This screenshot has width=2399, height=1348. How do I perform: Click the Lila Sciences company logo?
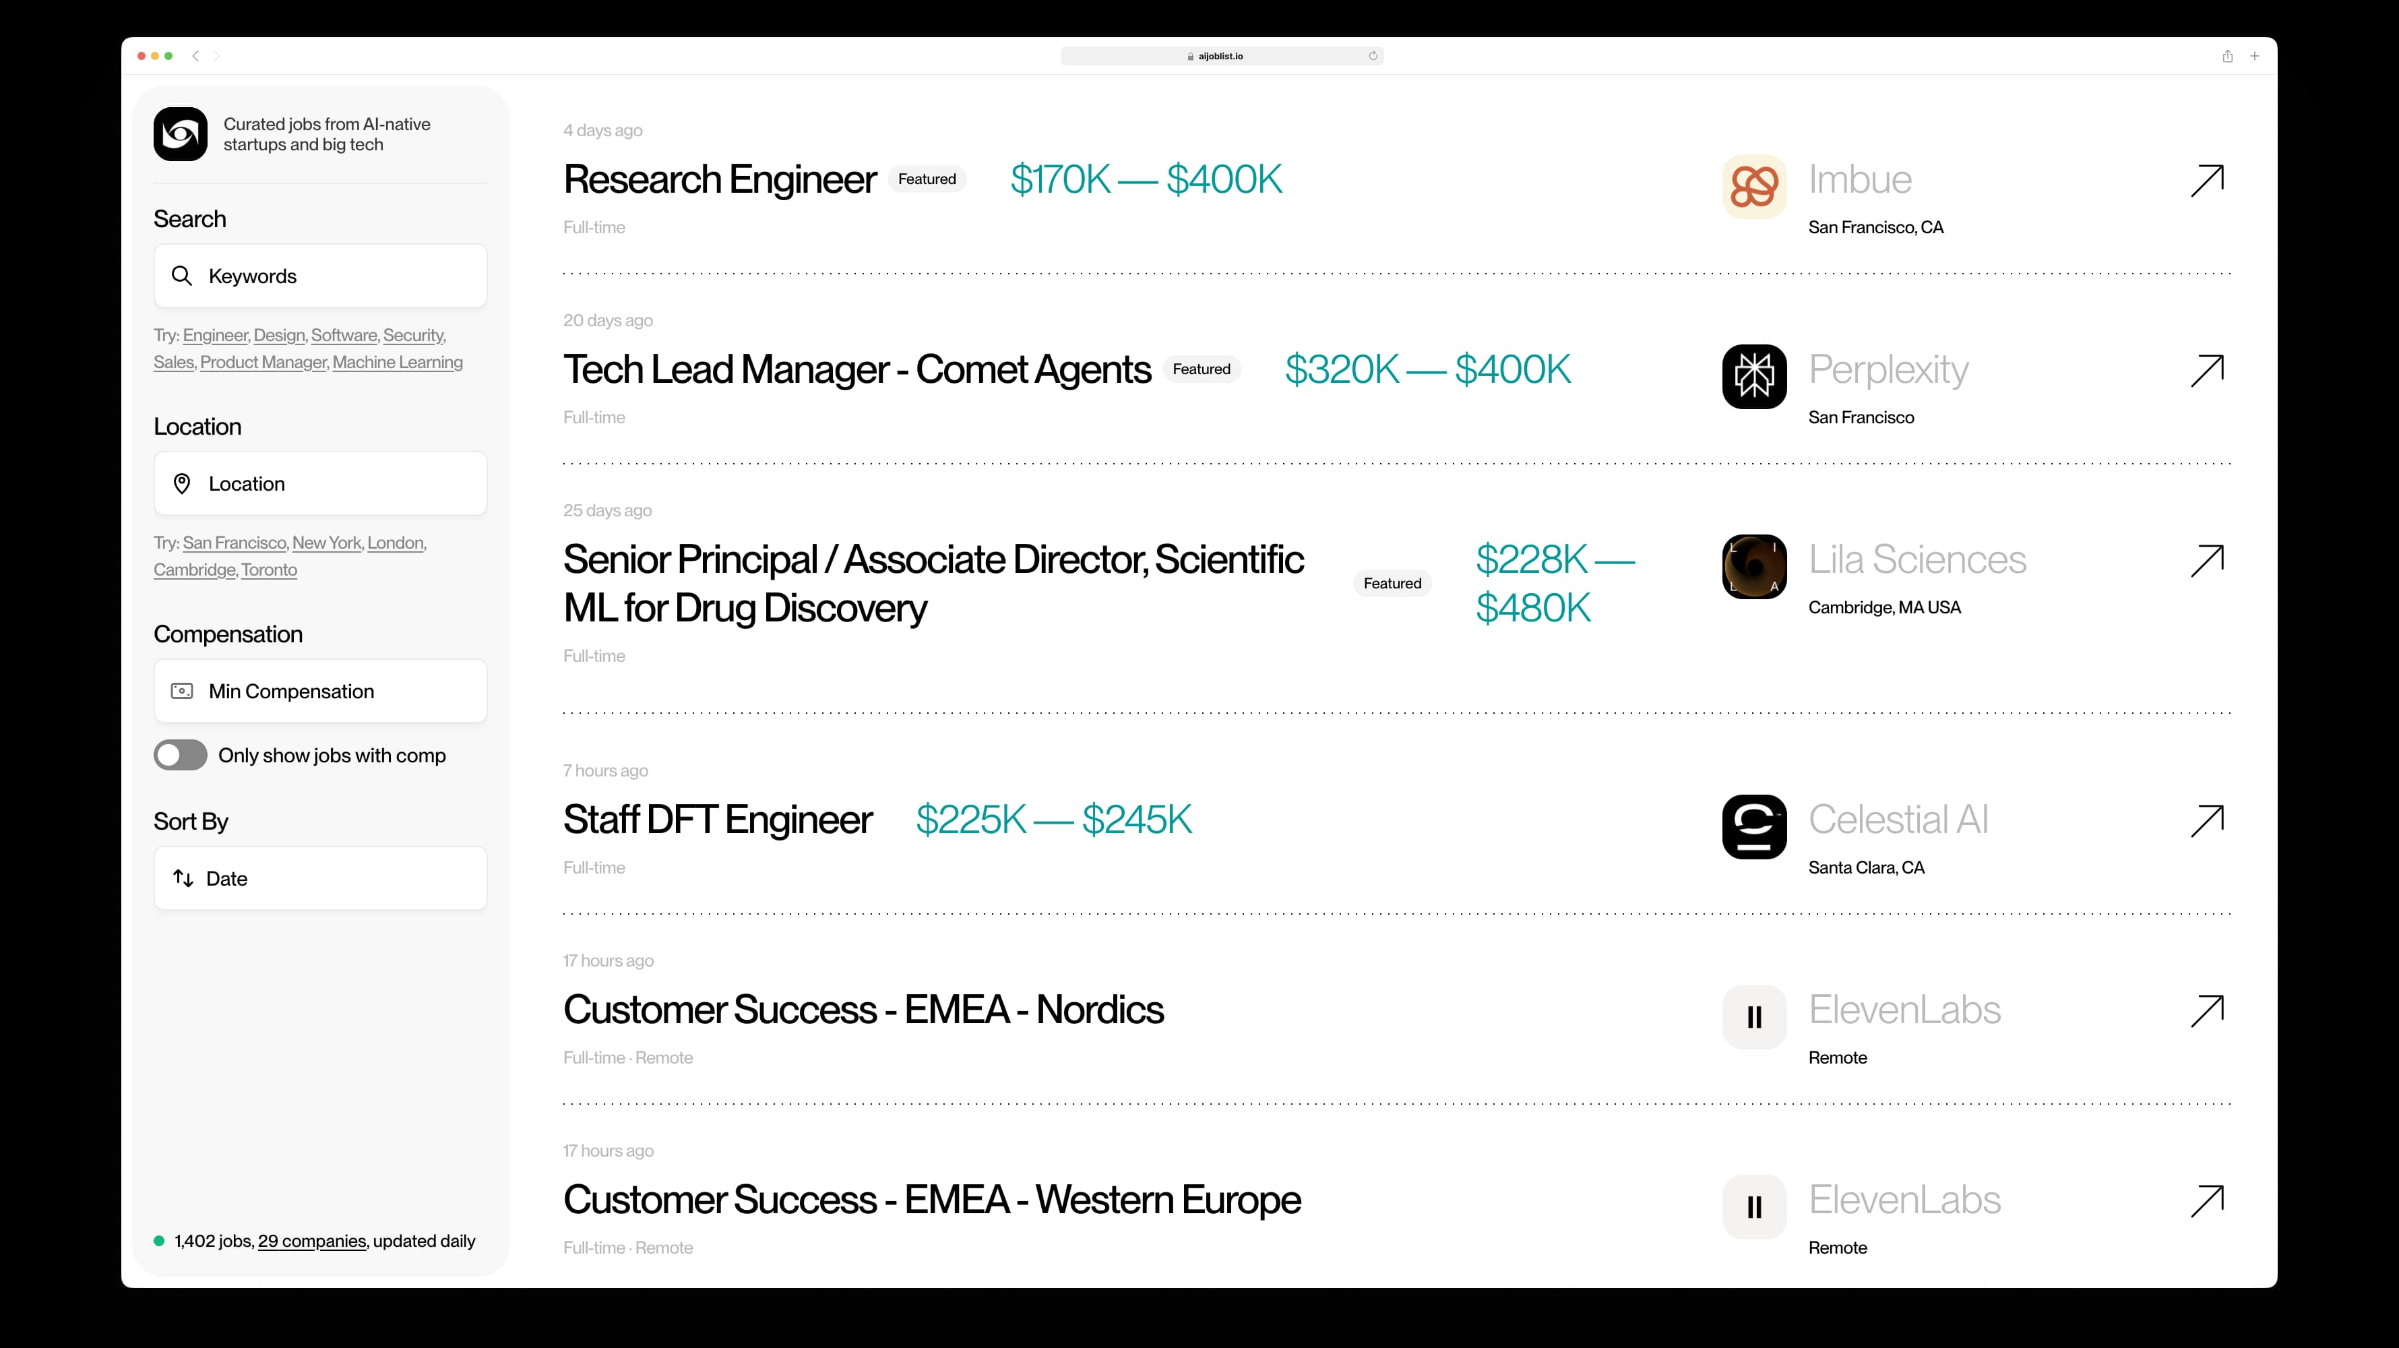point(1753,566)
